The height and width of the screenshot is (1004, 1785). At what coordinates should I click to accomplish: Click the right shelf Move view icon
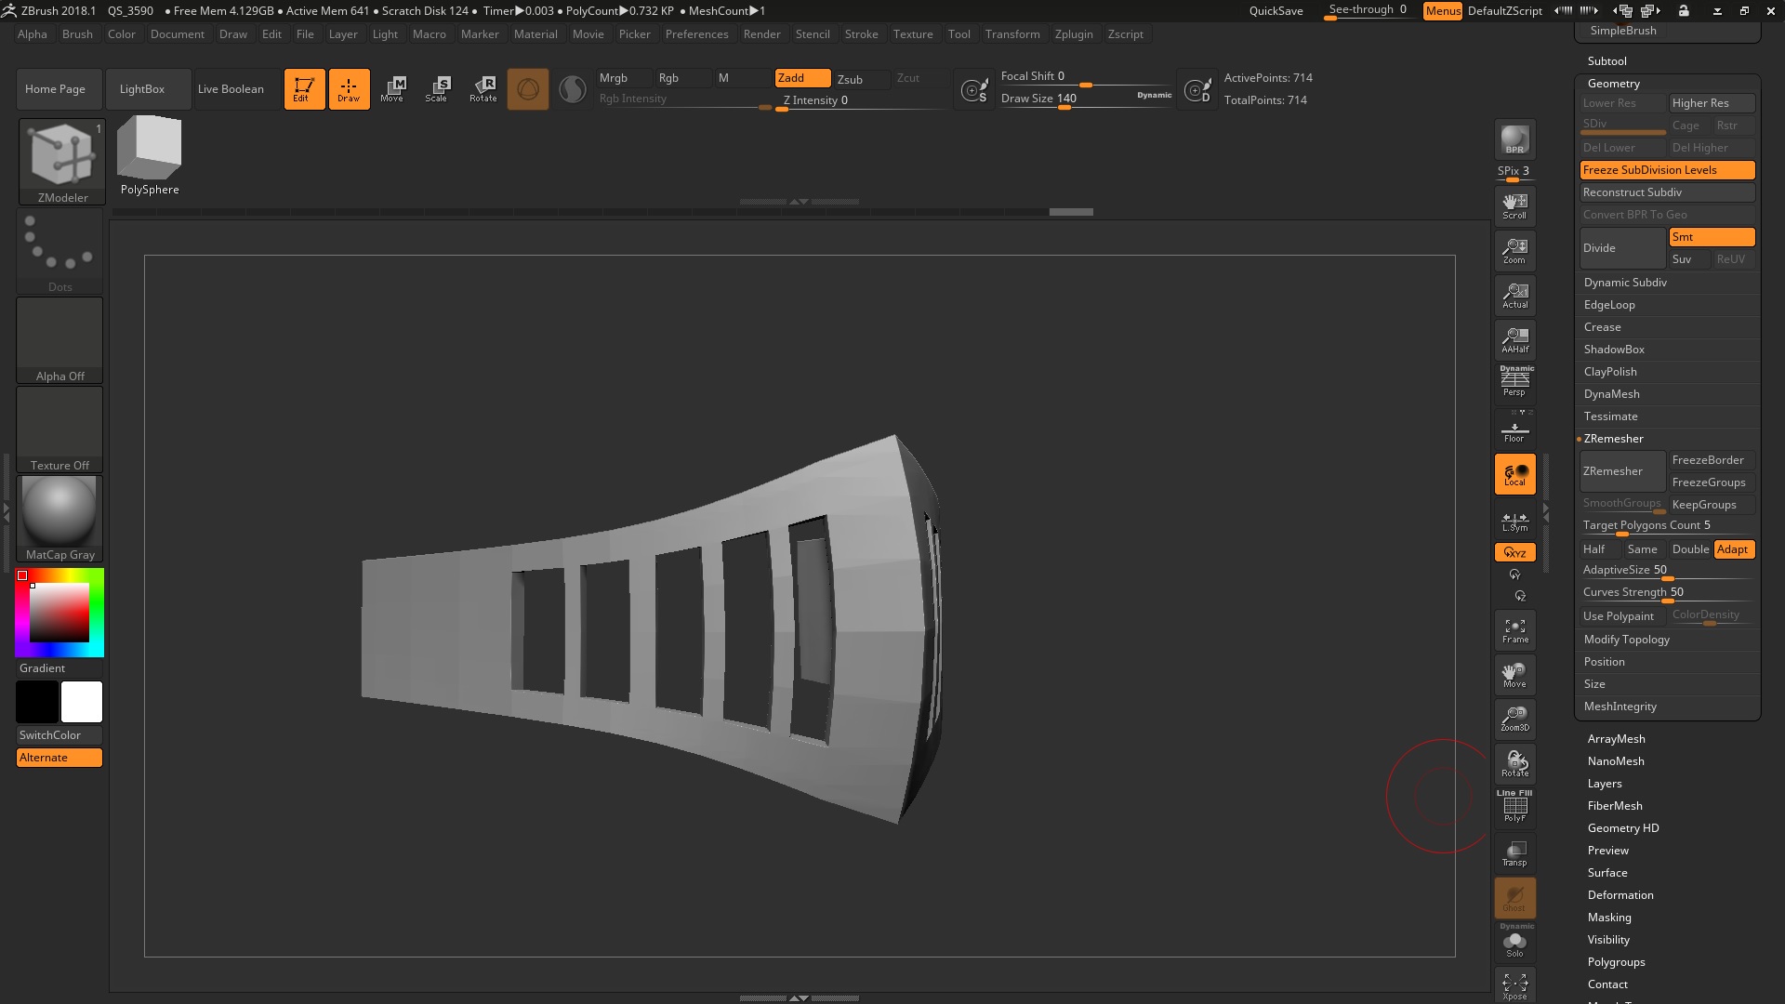coord(1514,676)
